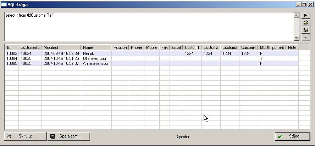Click MostImportant value F for Henrik
Image resolution: width=315 pixels, height=146 pixels.
click(272, 54)
